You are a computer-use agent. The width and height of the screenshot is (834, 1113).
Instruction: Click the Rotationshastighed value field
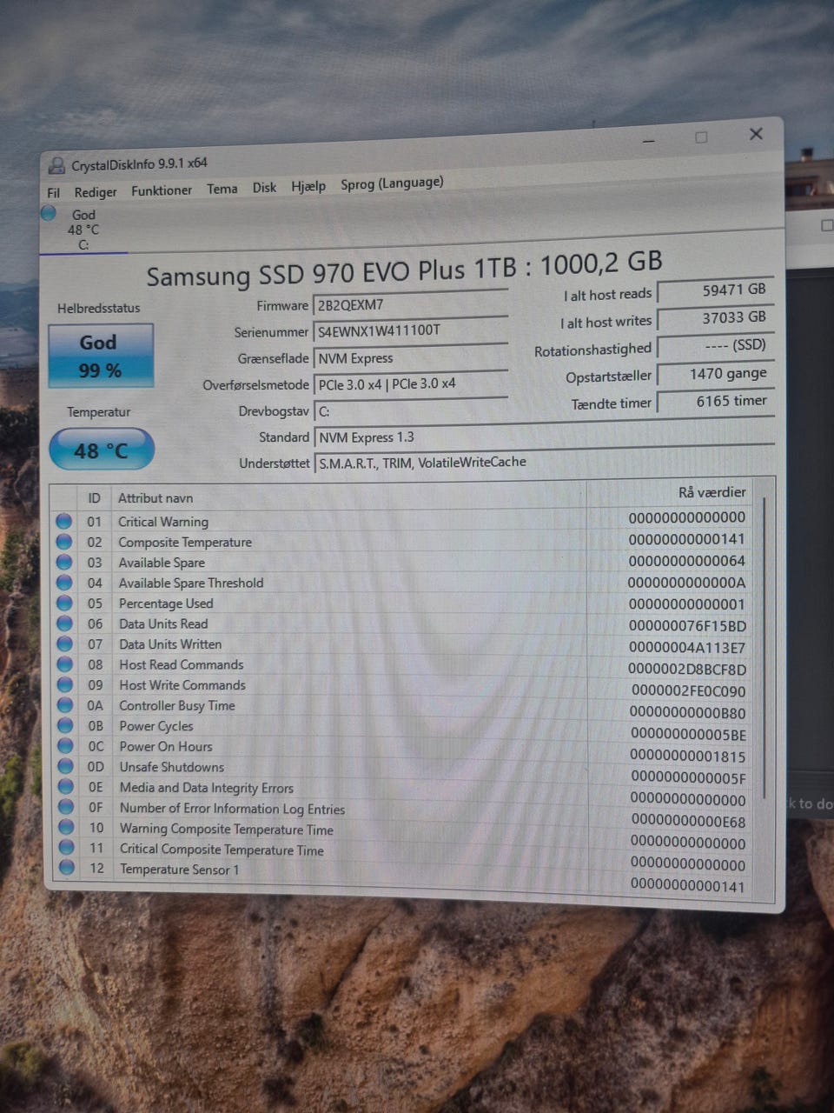pos(715,346)
